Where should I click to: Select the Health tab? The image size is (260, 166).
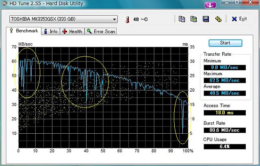(x=72, y=32)
